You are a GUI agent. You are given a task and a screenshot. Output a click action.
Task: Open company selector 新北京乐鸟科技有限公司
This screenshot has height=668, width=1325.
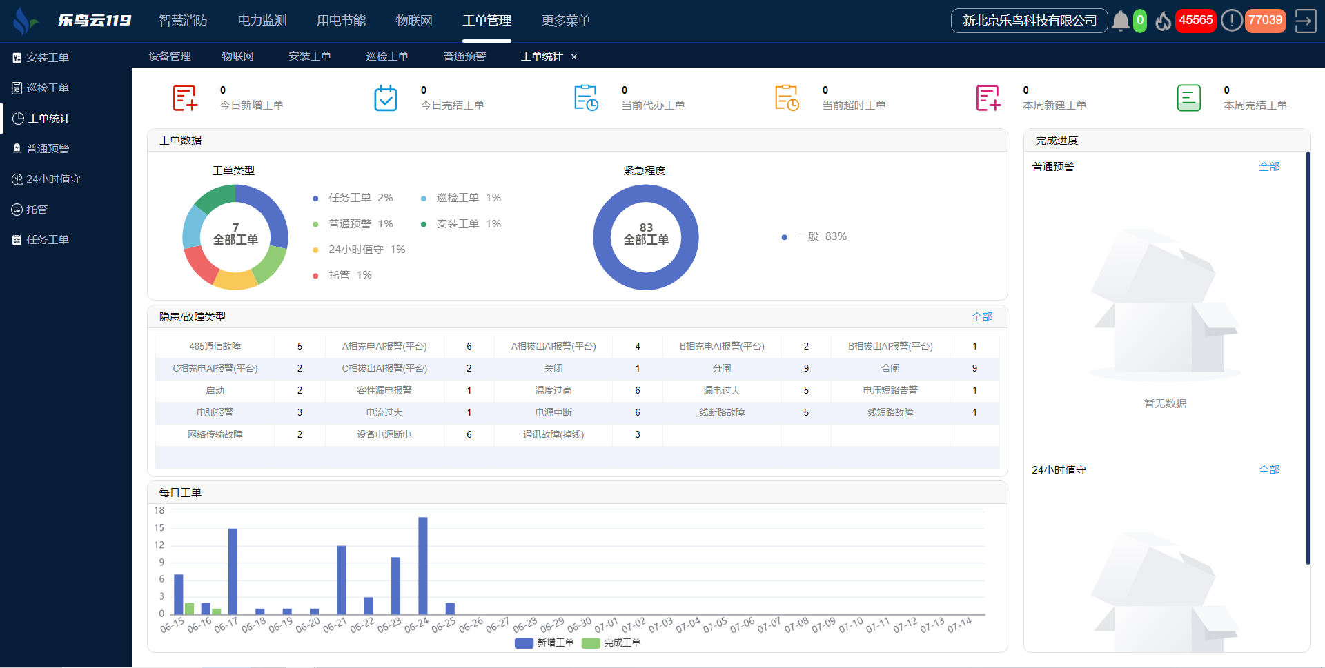pos(1029,21)
